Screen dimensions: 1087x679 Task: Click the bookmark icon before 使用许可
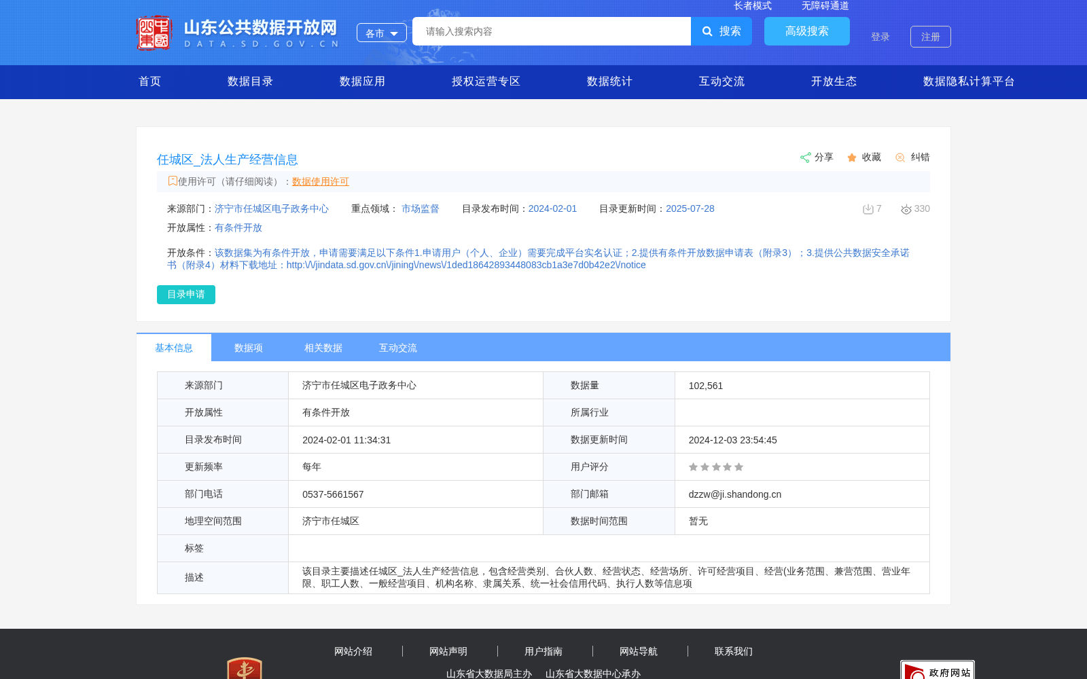(x=173, y=181)
